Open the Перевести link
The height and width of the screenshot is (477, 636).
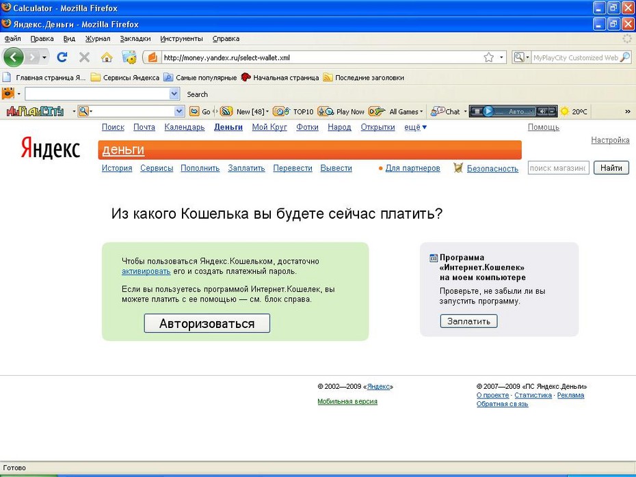[293, 168]
